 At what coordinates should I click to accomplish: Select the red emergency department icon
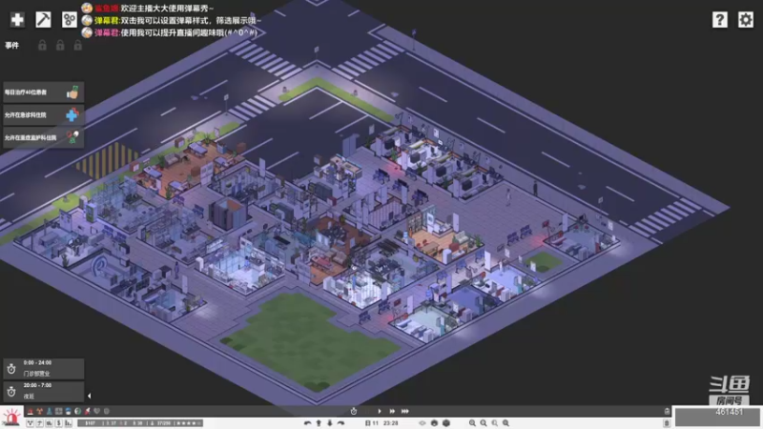[31, 411]
